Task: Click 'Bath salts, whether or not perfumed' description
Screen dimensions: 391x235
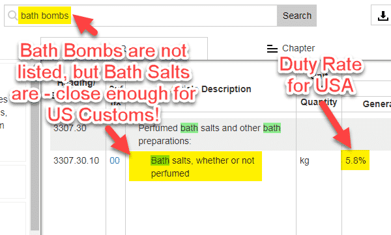Action: pos(203,167)
